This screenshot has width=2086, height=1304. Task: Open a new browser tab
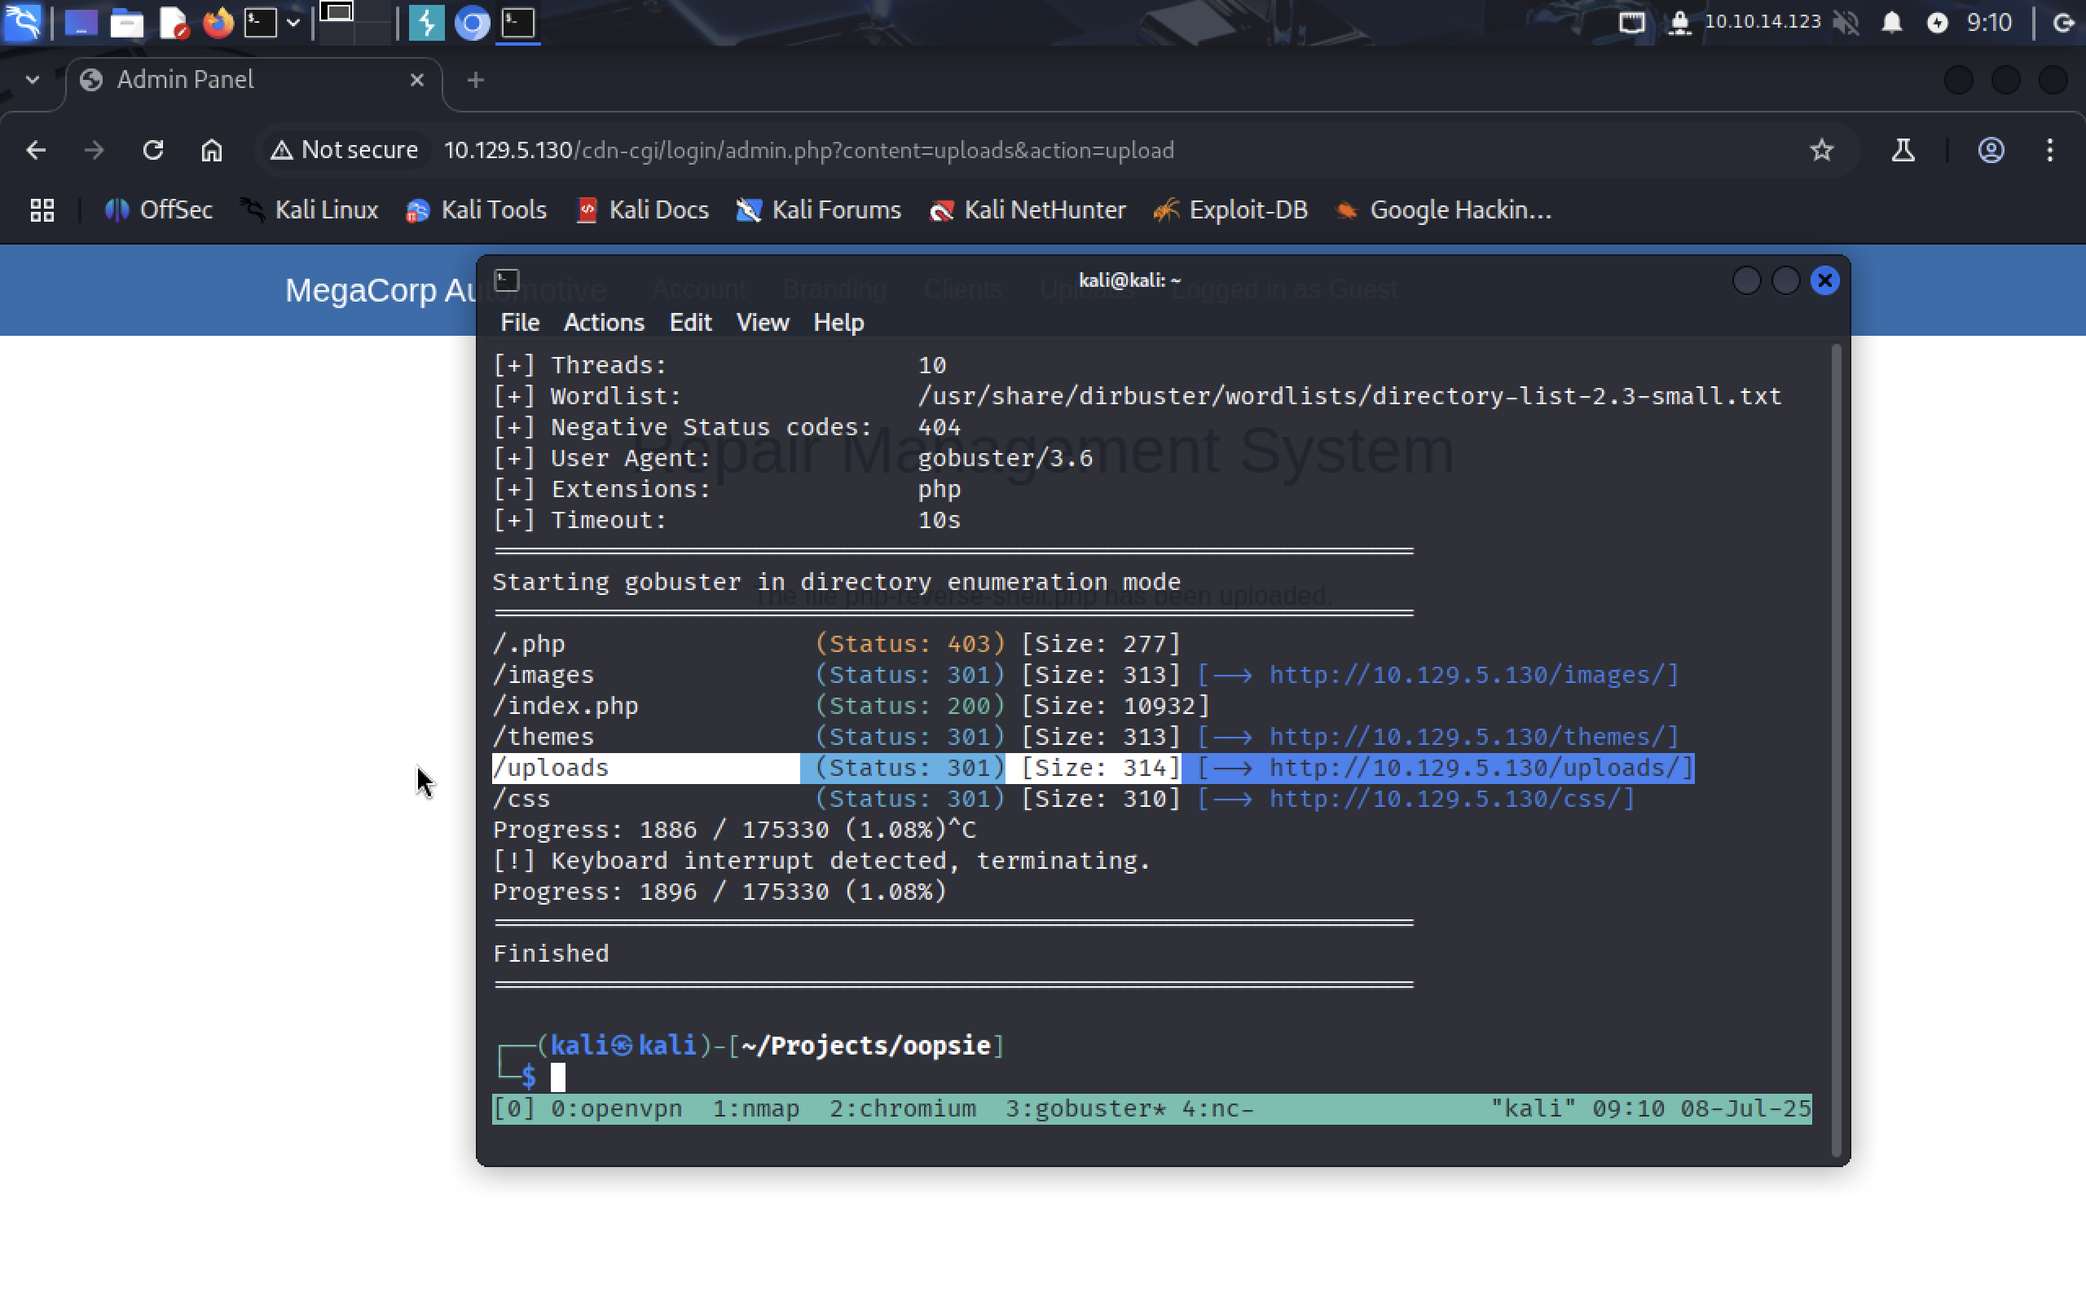pos(475,80)
